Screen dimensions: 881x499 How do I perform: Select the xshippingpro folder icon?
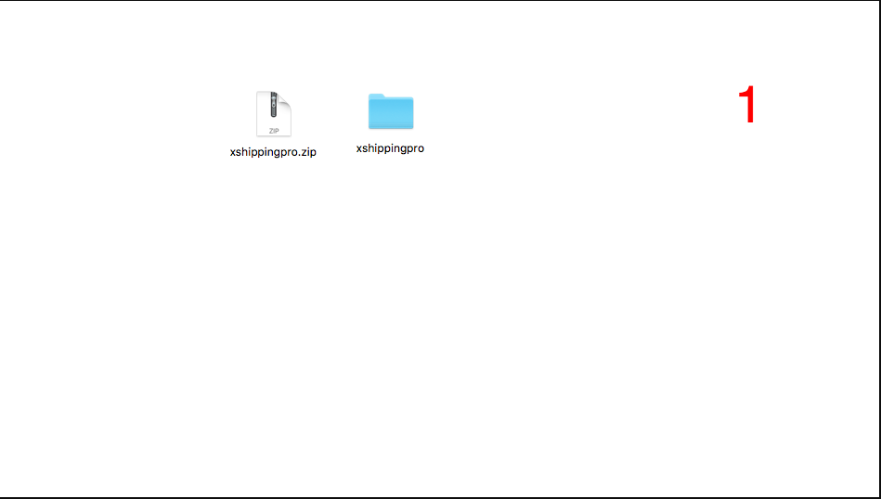coord(391,111)
